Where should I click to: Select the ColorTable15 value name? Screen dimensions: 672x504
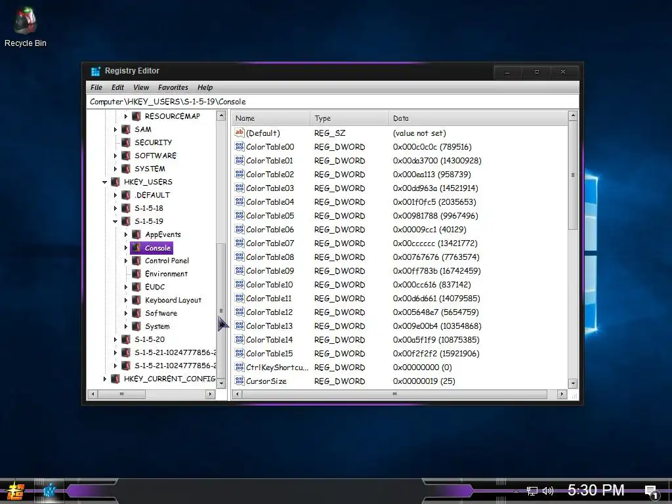pos(270,354)
